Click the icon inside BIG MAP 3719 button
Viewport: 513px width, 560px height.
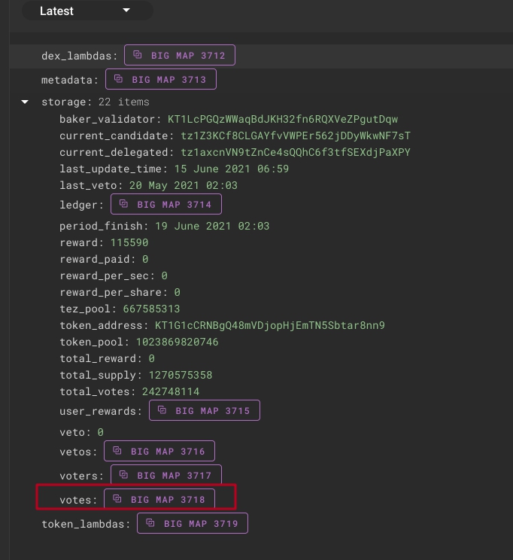coord(150,523)
